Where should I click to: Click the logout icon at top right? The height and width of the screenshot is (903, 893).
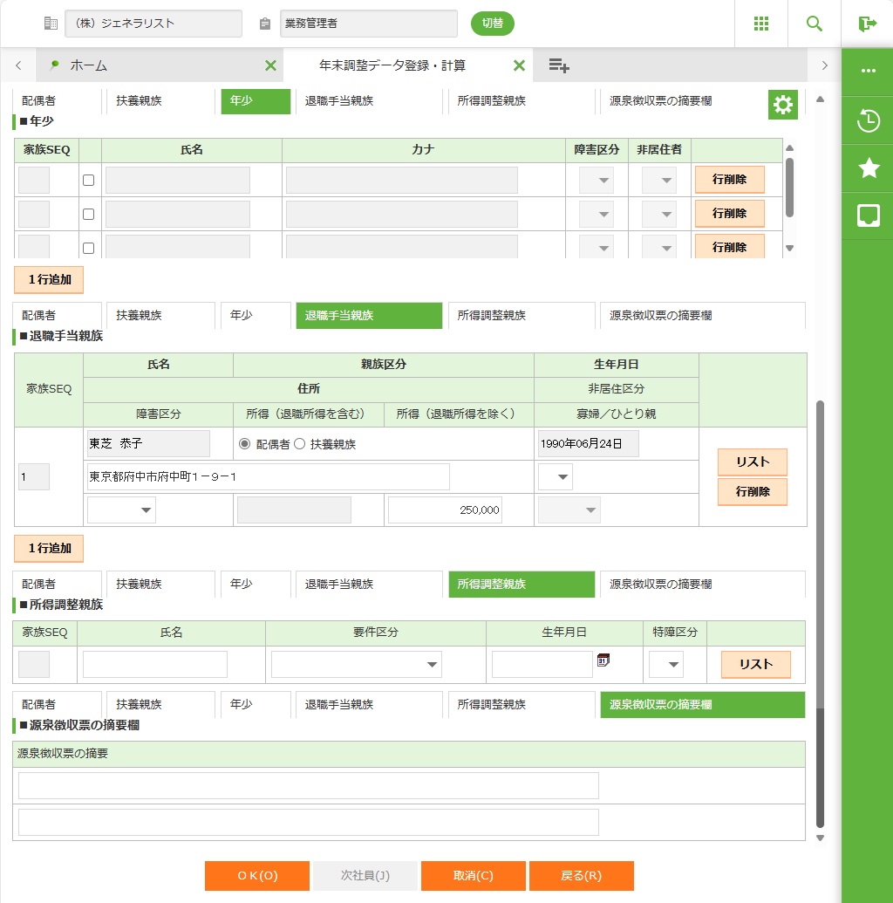click(867, 24)
